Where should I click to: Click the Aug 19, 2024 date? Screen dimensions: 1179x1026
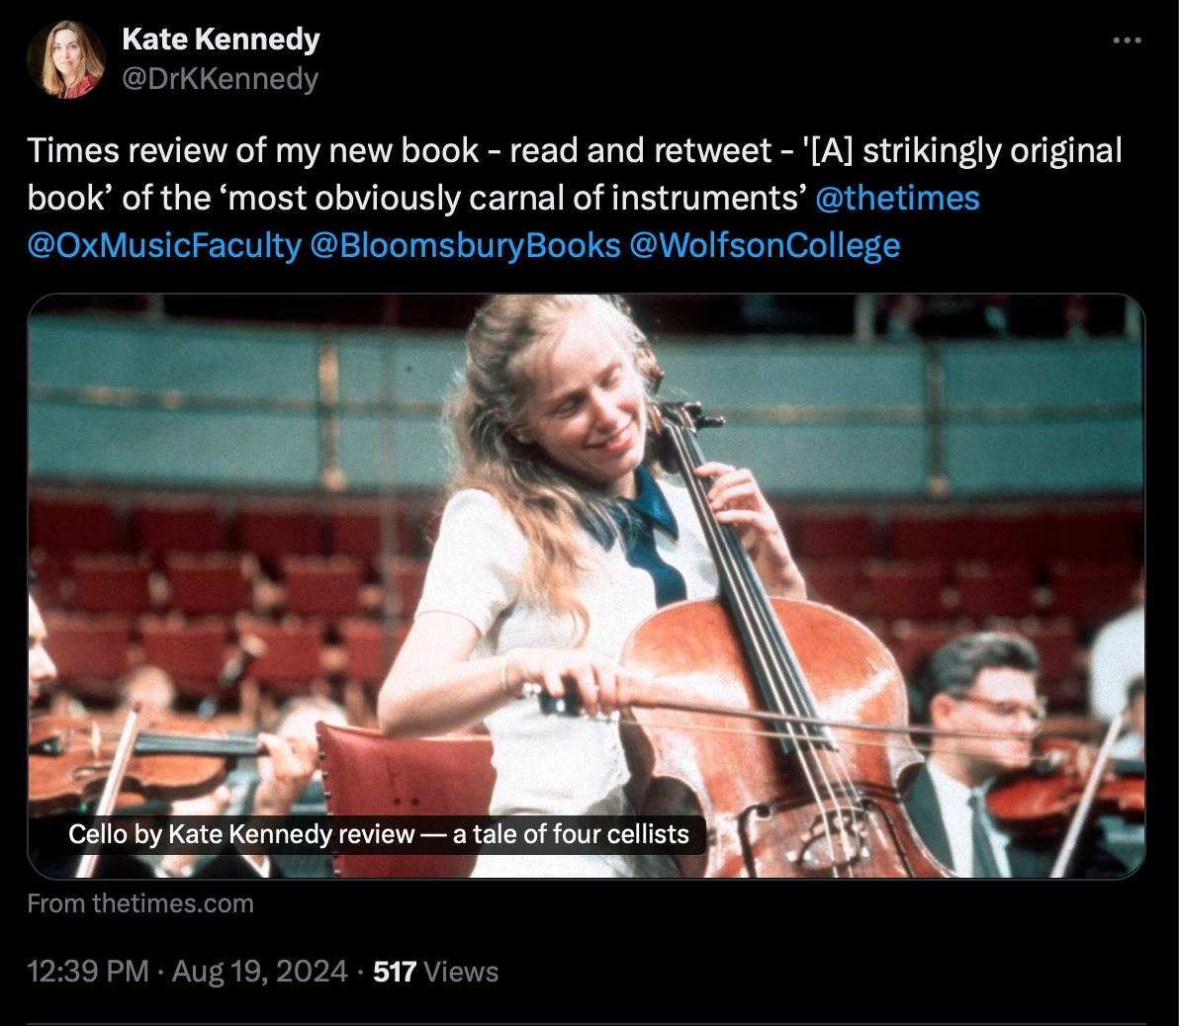coord(260,972)
